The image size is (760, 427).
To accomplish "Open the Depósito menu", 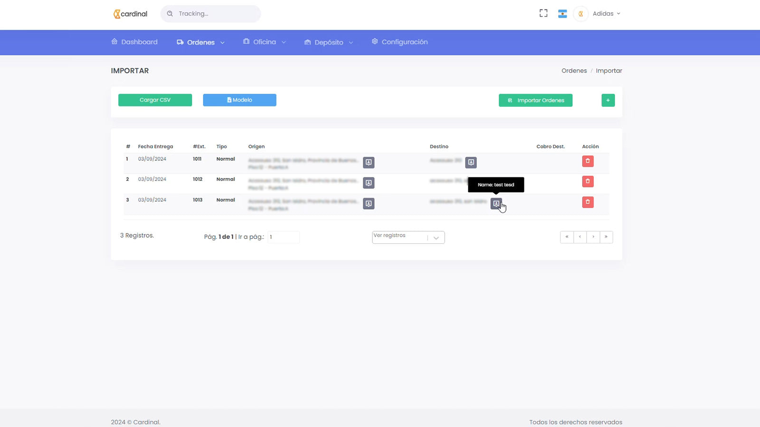I will (x=329, y=42).
